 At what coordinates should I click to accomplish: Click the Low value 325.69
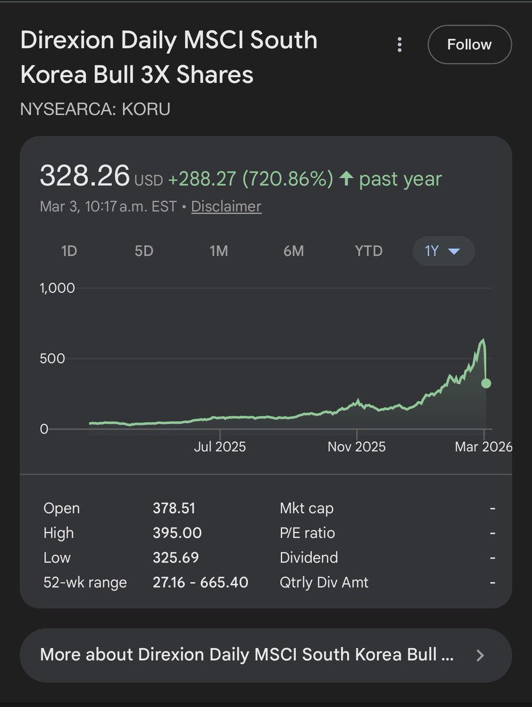point(176,557)
